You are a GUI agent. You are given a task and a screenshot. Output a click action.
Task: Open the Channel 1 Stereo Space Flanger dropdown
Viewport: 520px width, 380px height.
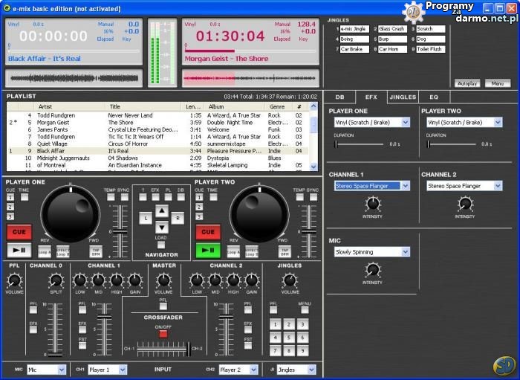click(x=405, y=186)
